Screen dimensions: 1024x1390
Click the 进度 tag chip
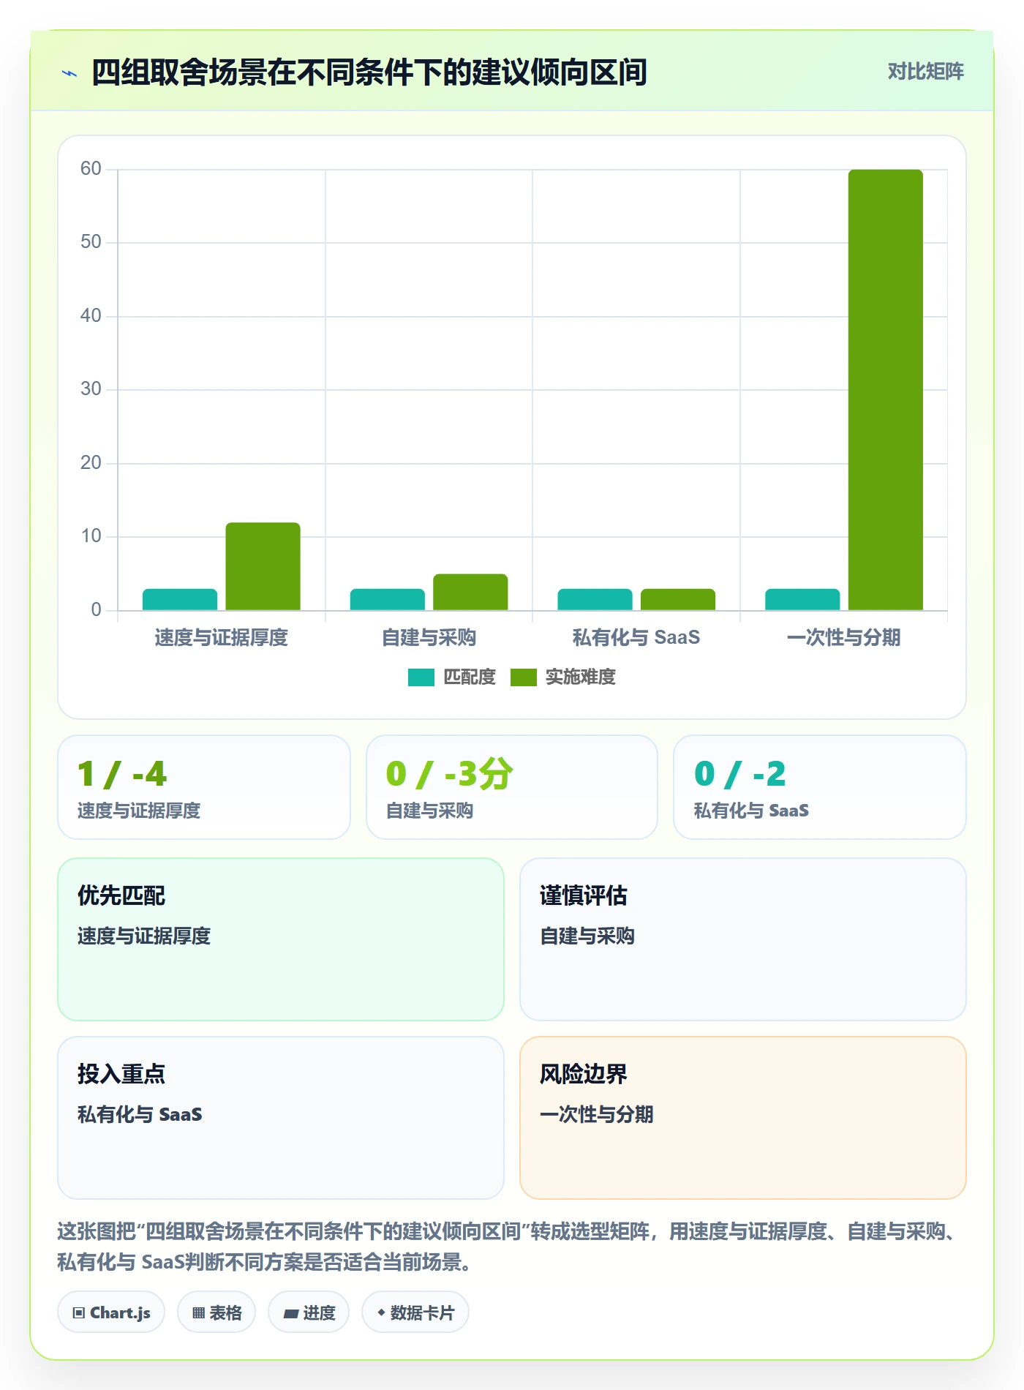click(309, 1312)
